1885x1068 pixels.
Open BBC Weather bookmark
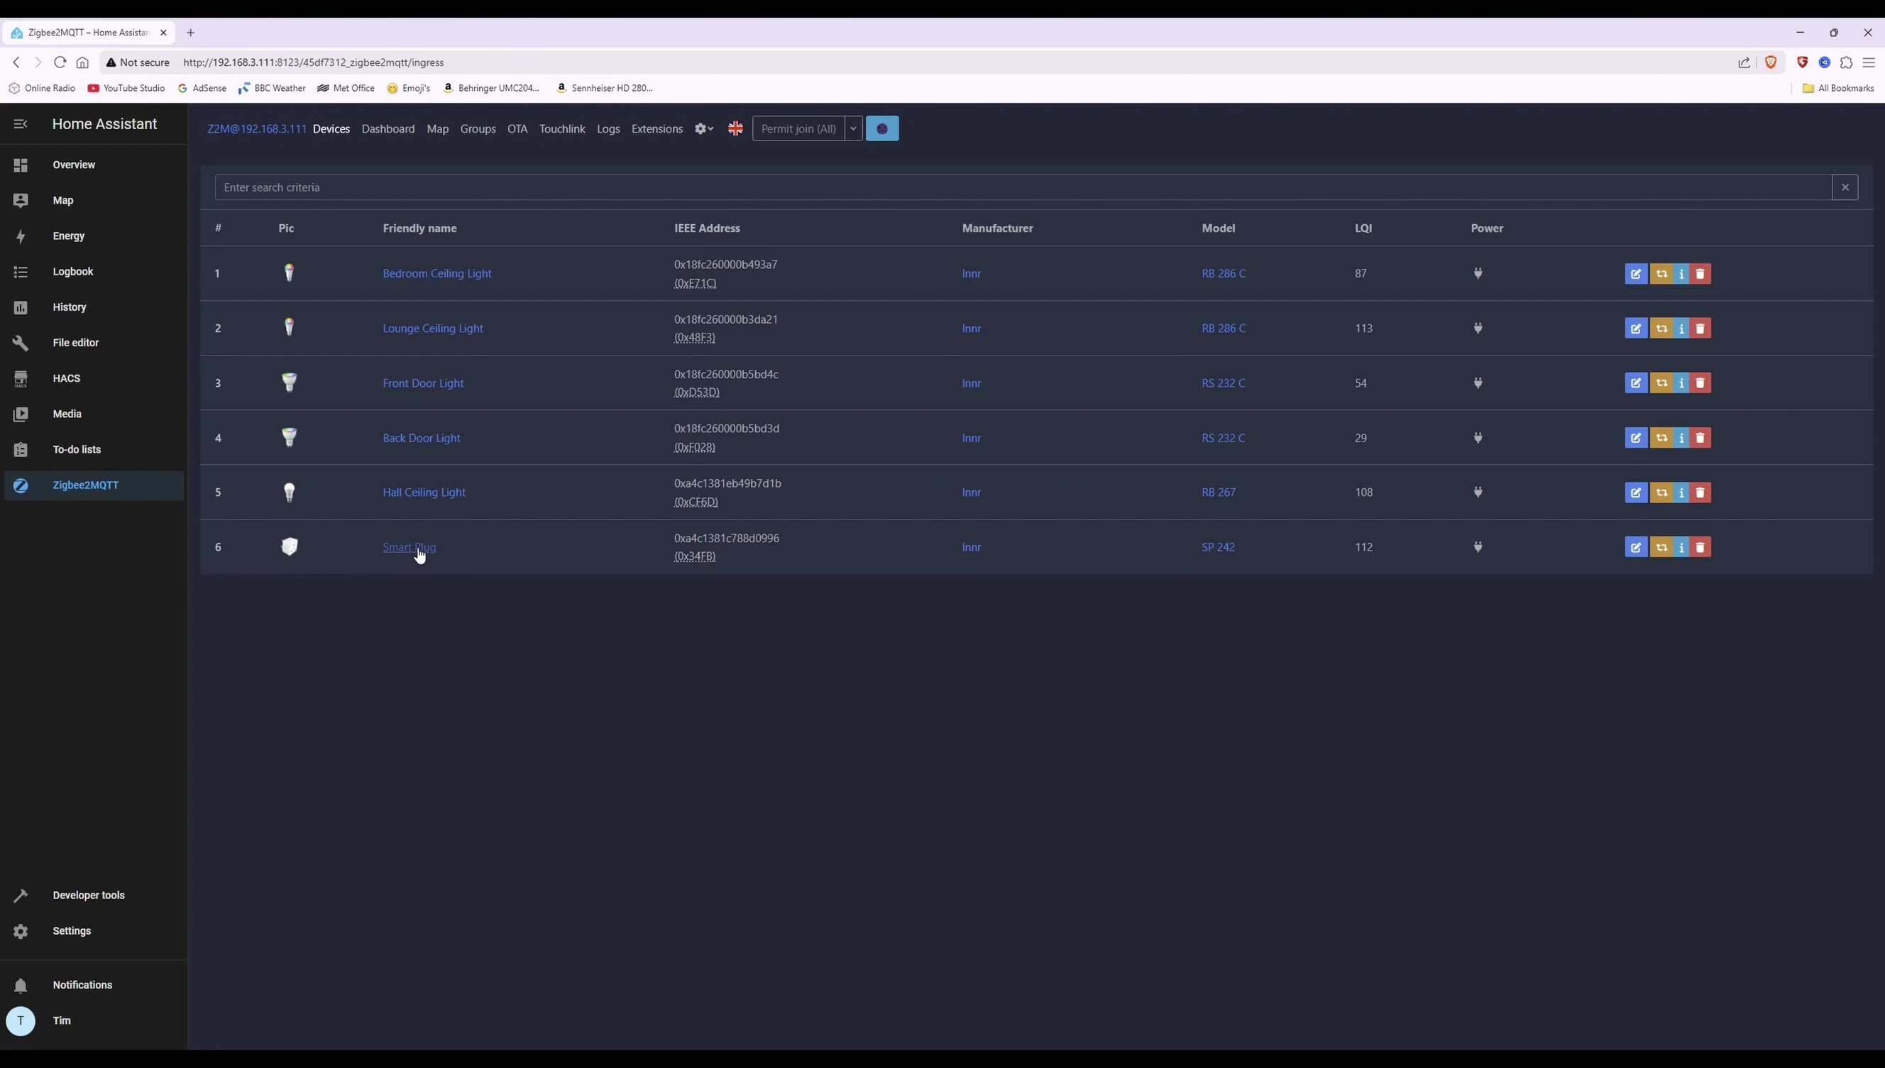click(272, 88)
